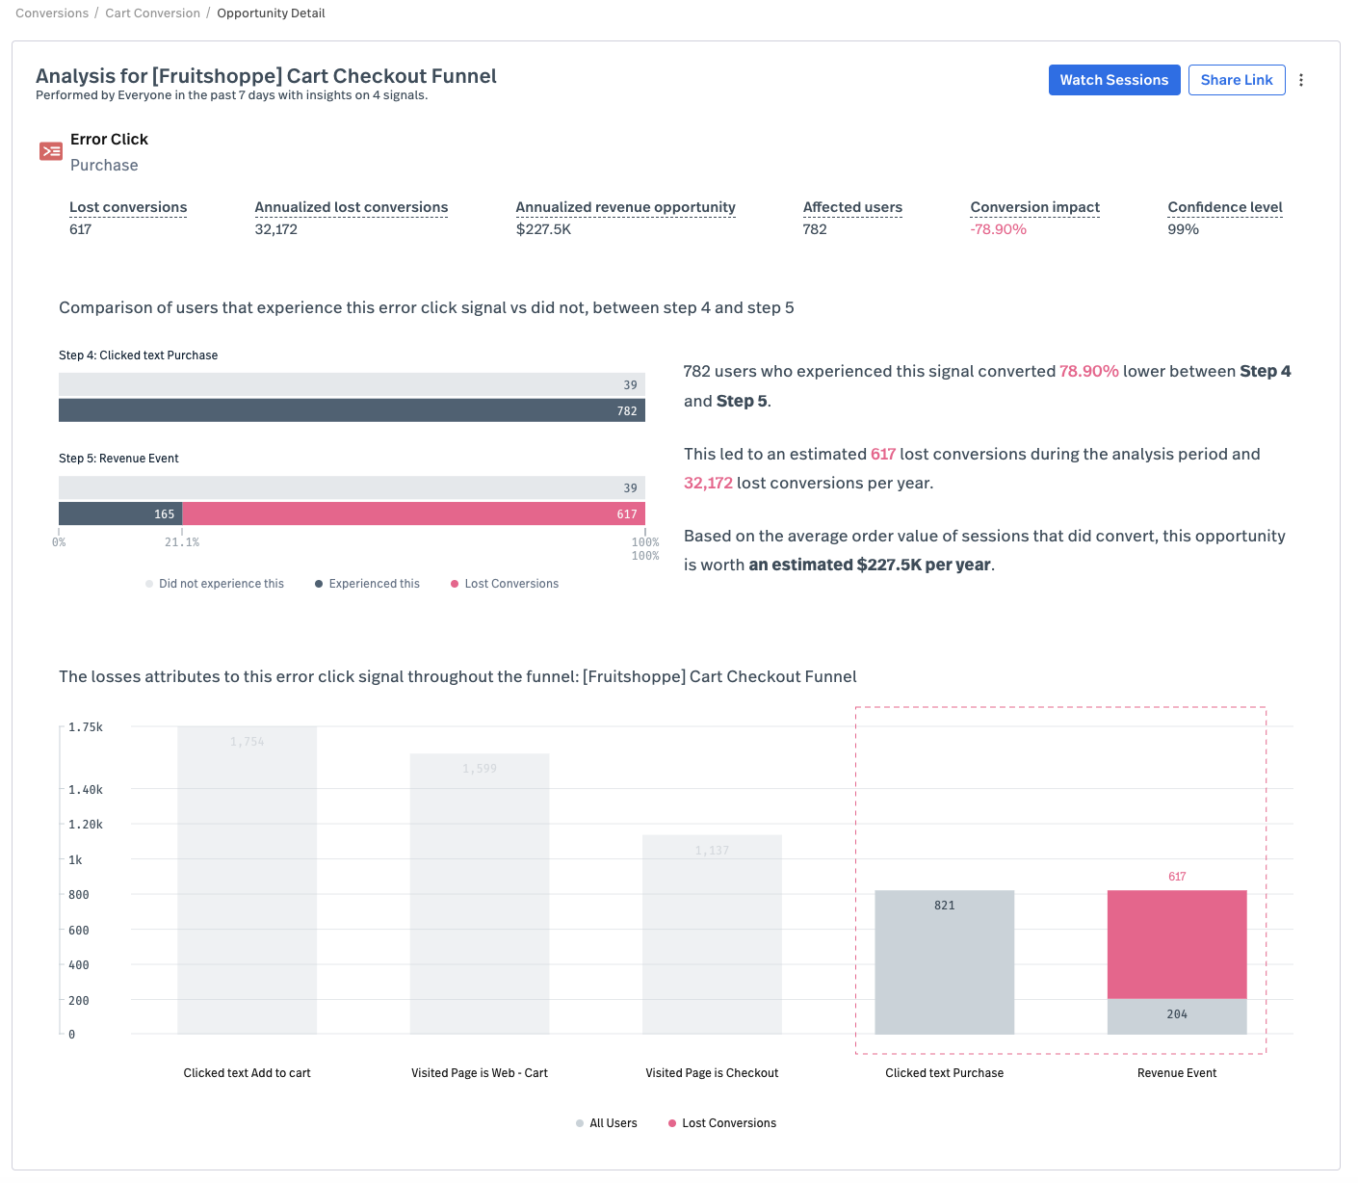The height and width of the screenshot is (1183, 1358).
Task: Toggle 'Did not experience this' legend item
Action: (215, 584)
